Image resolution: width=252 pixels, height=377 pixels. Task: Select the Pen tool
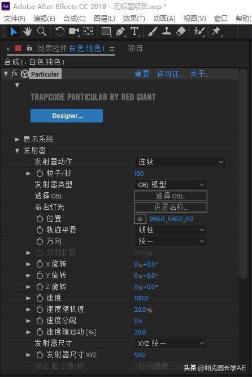[x=120, y=32]
